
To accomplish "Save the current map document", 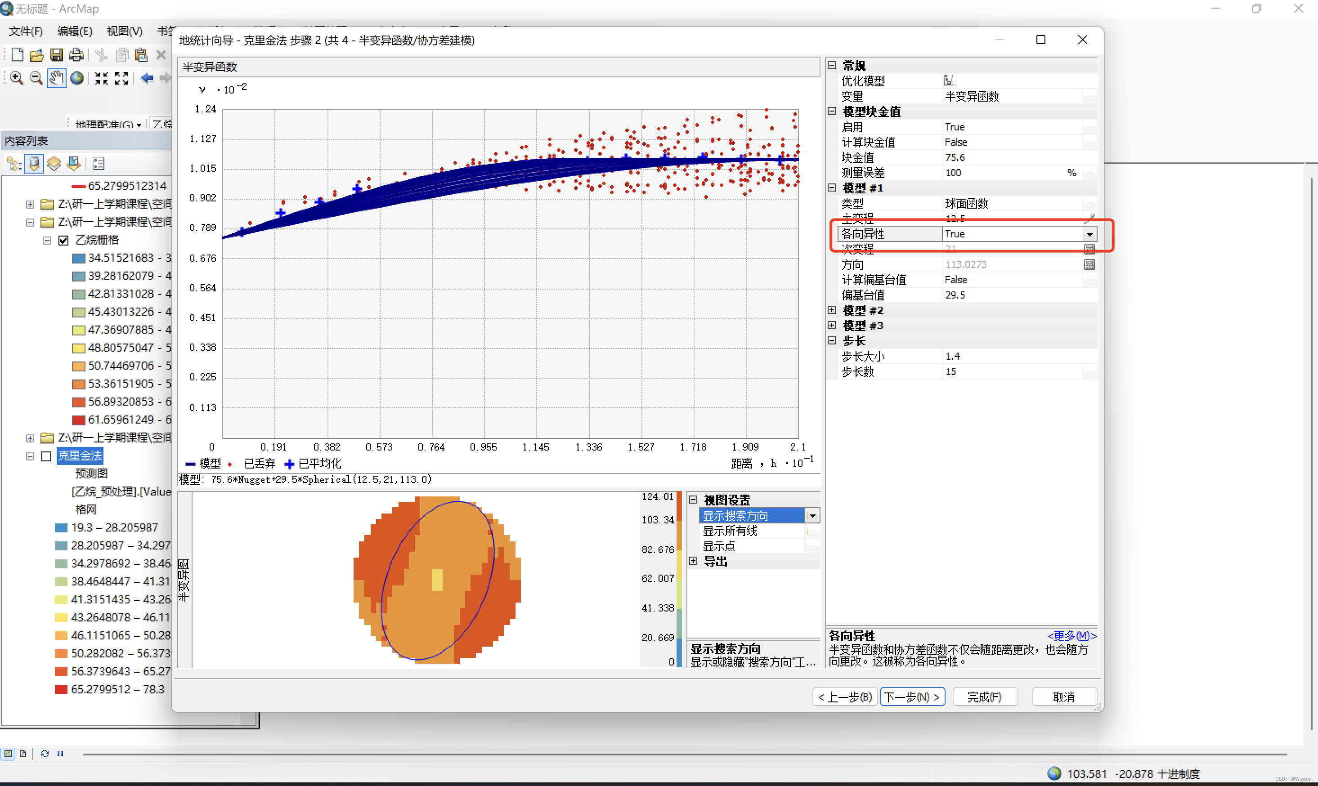I will point(56,54).
